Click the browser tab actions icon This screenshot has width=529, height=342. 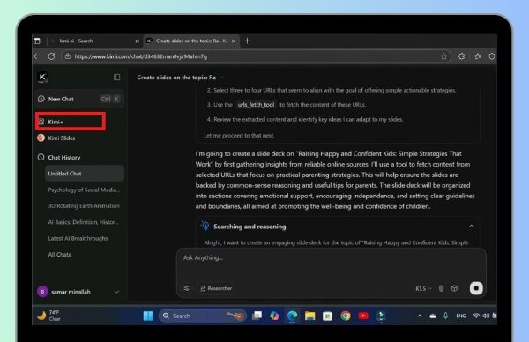tap(37, 41)
